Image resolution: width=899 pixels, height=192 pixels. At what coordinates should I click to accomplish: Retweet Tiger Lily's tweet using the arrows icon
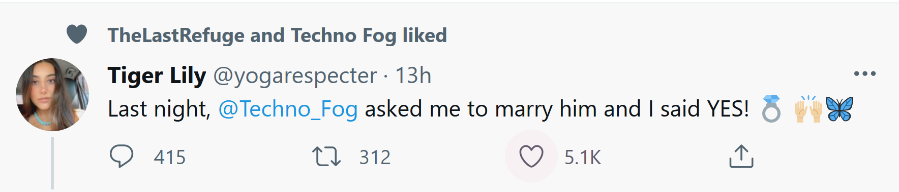click(326, 157)
